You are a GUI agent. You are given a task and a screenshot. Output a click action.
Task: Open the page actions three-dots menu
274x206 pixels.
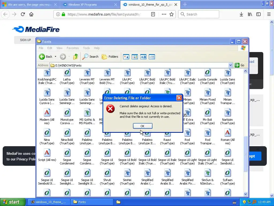[x=164, y=14]
